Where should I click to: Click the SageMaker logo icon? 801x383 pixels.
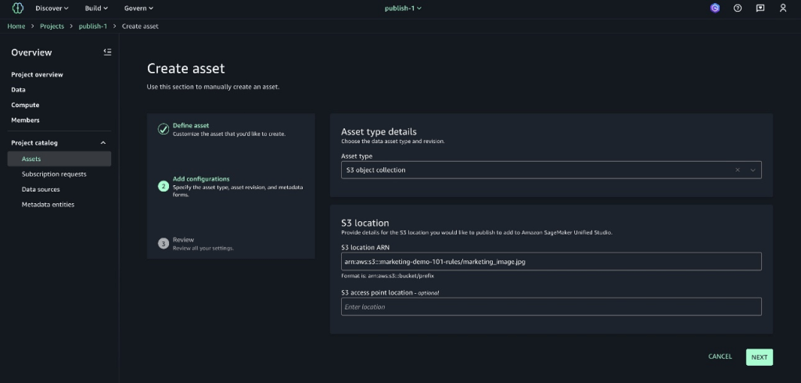click(x=17, y=8)
